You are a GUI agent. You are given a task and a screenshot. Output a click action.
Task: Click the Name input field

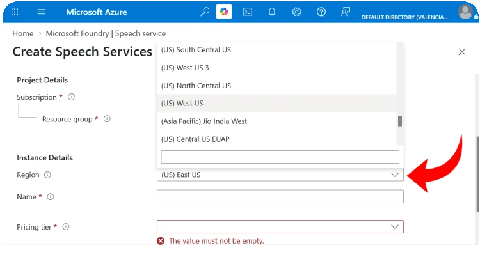coord(280,196)
